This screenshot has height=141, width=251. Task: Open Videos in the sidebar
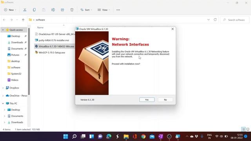click(x=15, y=80)
